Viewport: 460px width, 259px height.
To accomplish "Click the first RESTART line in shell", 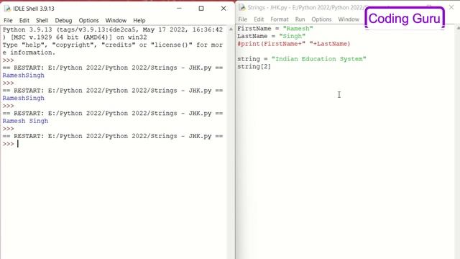I will 113,68.
